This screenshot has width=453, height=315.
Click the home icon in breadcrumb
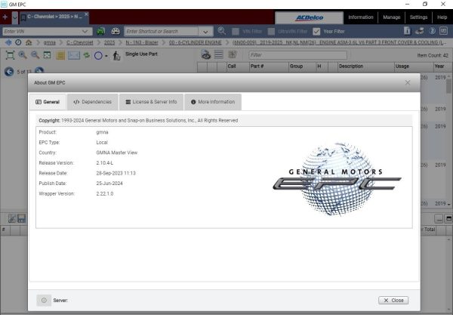[29, 42]
